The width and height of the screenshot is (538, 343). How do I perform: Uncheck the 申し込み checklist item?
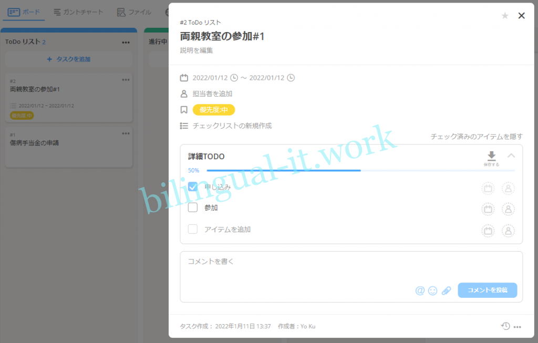click(193, 186)
